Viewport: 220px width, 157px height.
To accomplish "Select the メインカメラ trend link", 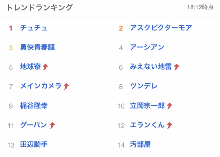I will [41, 86].
